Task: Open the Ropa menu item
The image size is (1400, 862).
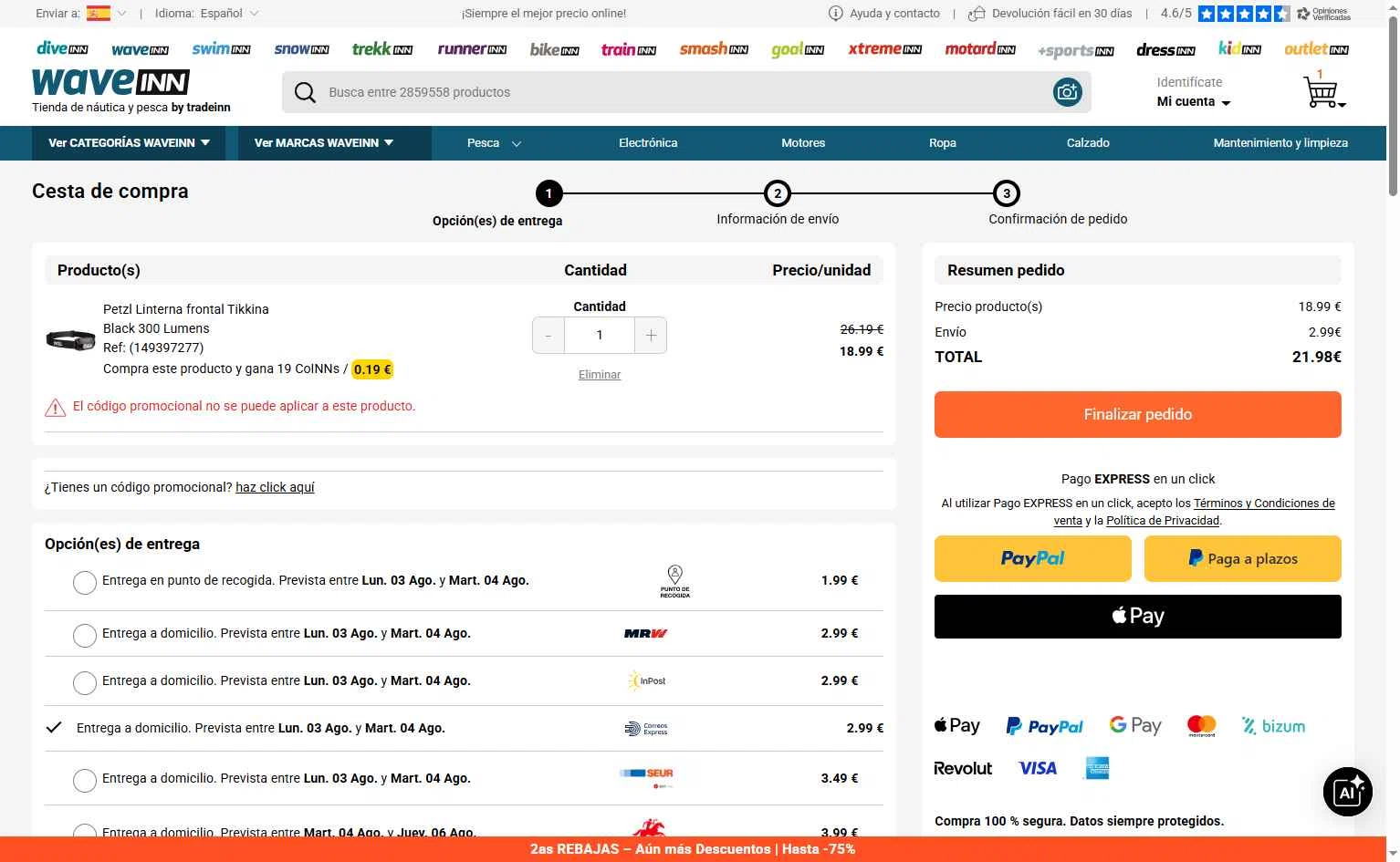Action: pos(943,143)
